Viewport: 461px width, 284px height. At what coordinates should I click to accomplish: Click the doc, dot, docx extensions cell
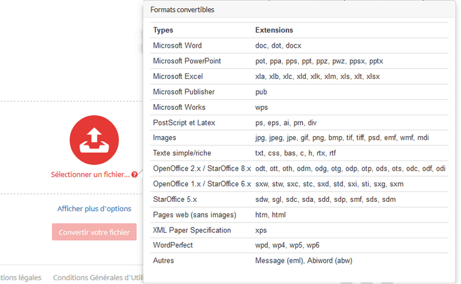click(x=278, y=46)
